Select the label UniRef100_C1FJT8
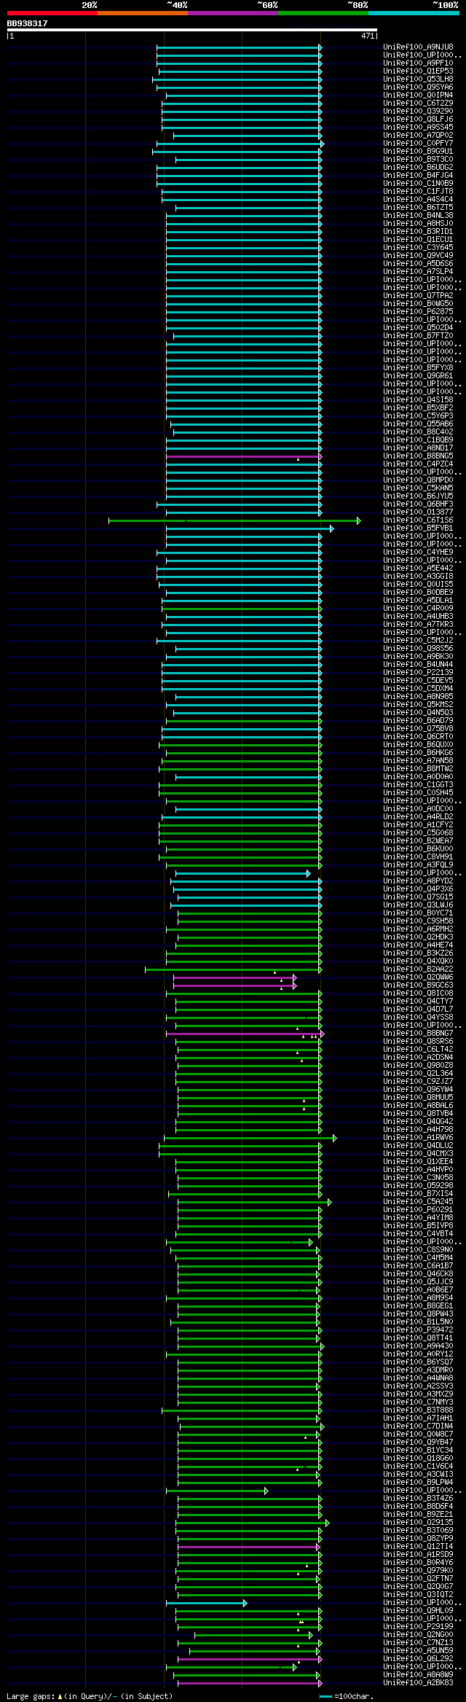The image size is (466, 1702). [418, 191]
